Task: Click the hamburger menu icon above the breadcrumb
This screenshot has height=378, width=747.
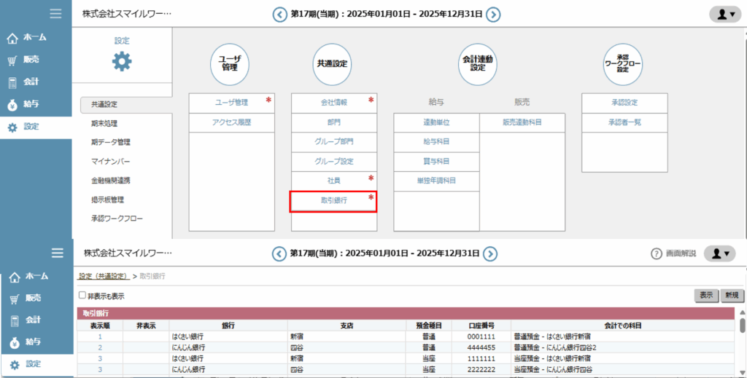Action: tap(58, 253)
